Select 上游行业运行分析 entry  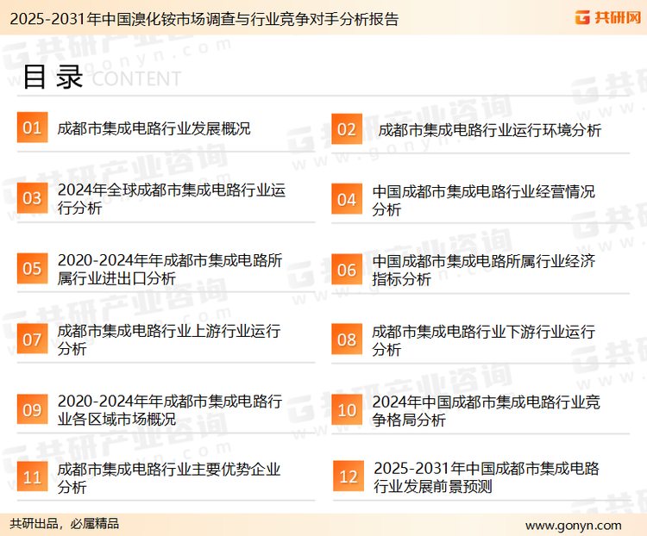(169, 340)
